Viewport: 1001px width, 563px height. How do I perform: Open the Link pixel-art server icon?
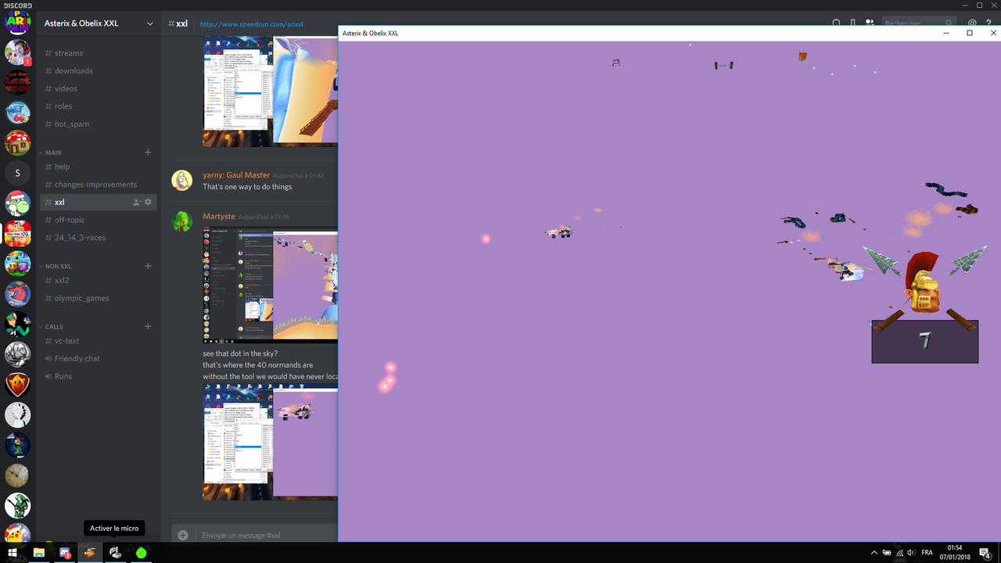tap(17, 506)
